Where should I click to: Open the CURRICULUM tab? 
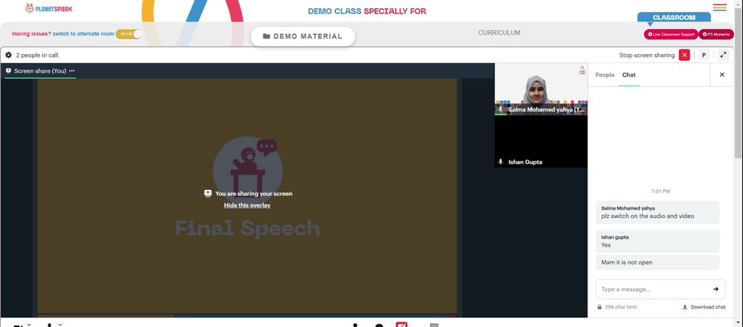point(499,33)
